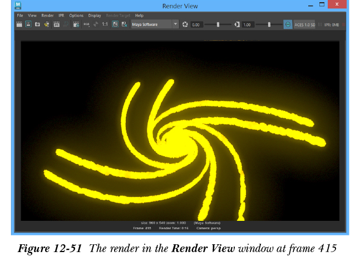Click the exposure value field showing 0.00
This screenshot has width=355, height=261.
196,25
